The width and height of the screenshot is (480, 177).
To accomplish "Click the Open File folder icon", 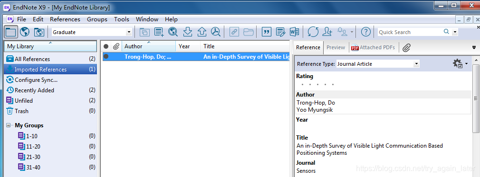I will pos(249,32).
